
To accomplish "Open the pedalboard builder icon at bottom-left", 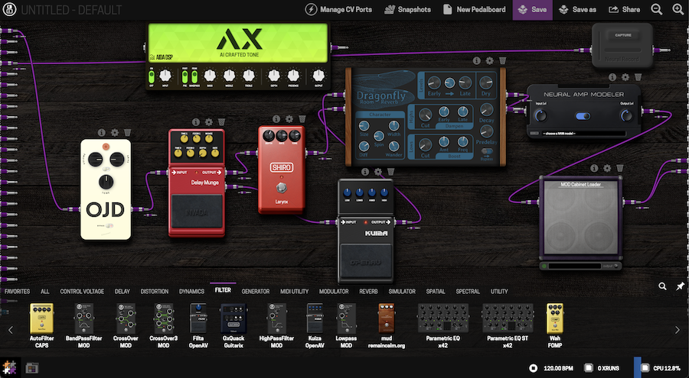I will 10,367.
